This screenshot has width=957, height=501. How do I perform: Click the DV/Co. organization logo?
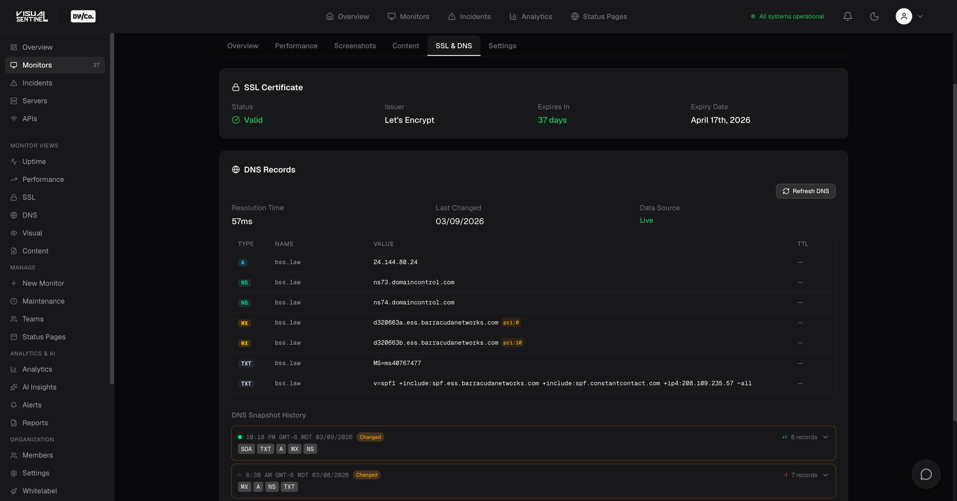point(83,16)
